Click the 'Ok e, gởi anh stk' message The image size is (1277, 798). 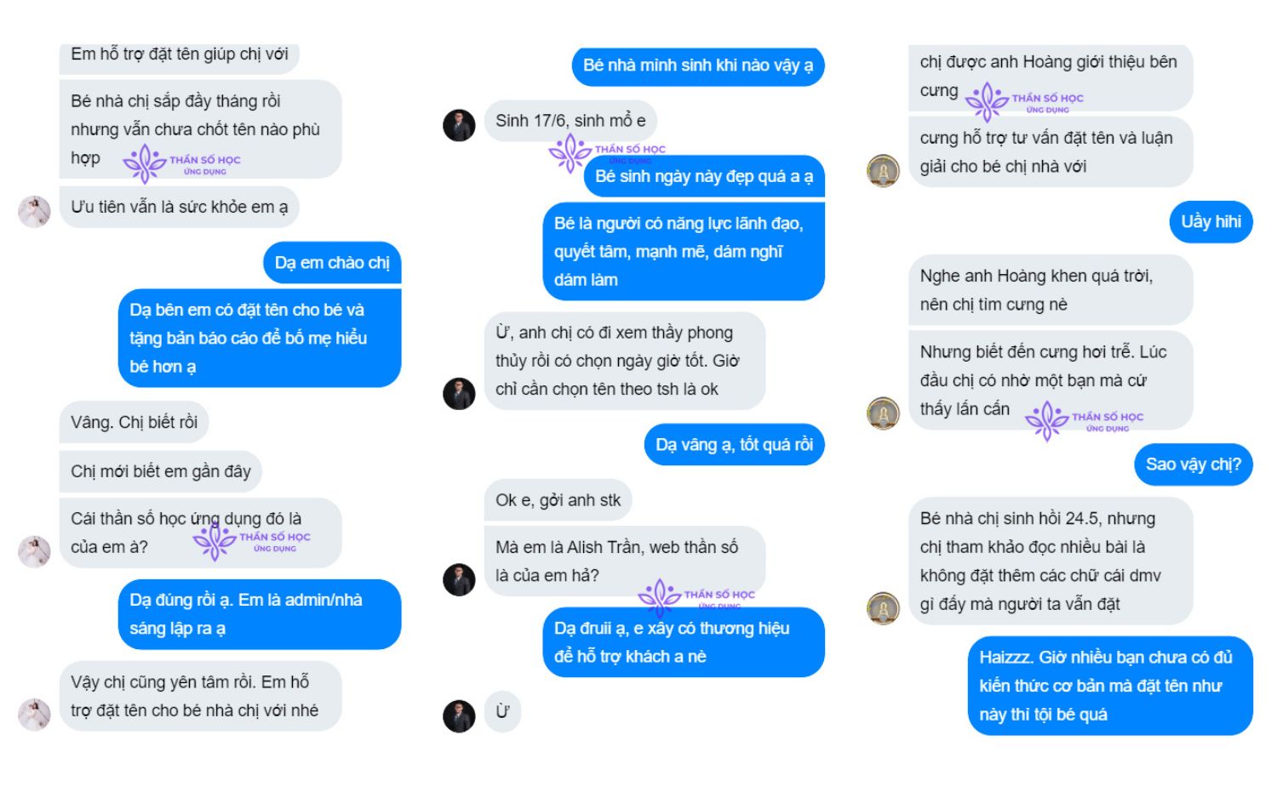coord(558,500)
